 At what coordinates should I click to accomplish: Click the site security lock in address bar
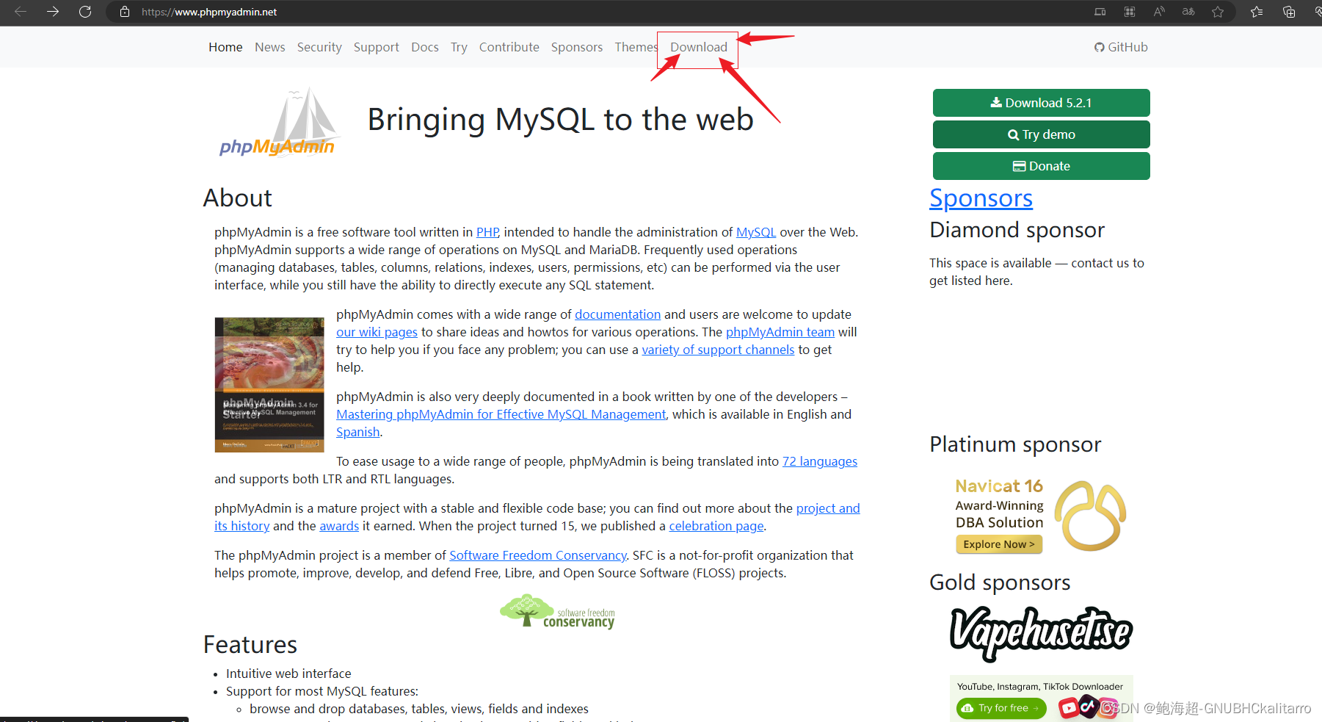tap(123, 12)
